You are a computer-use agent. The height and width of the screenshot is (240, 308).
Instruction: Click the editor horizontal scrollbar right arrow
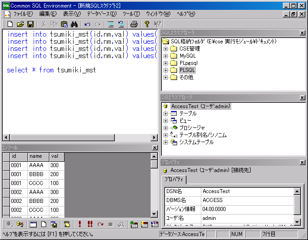(154, 138)
